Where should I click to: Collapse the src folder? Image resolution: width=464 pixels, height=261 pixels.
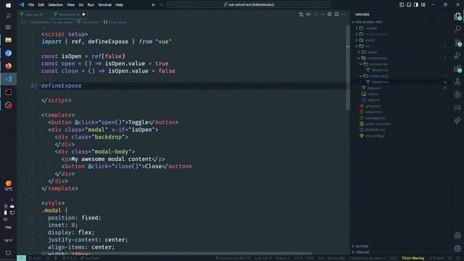click(x=368, y=46)
